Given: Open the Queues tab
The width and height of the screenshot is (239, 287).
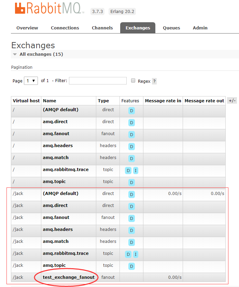Looking at the screenshot, I should point(171,28).
